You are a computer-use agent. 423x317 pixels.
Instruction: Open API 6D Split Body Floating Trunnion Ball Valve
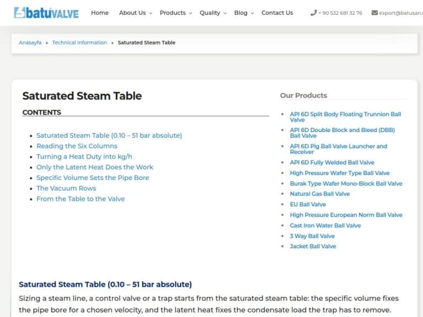[345, 117]
